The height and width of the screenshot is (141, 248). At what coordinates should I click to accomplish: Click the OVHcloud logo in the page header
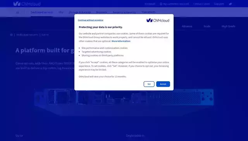click(27, 4)
